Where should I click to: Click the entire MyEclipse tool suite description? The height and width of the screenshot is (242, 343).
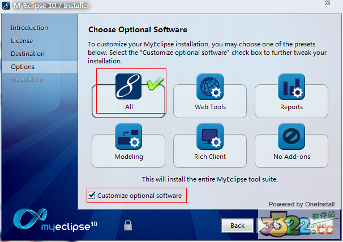[210, 179]
